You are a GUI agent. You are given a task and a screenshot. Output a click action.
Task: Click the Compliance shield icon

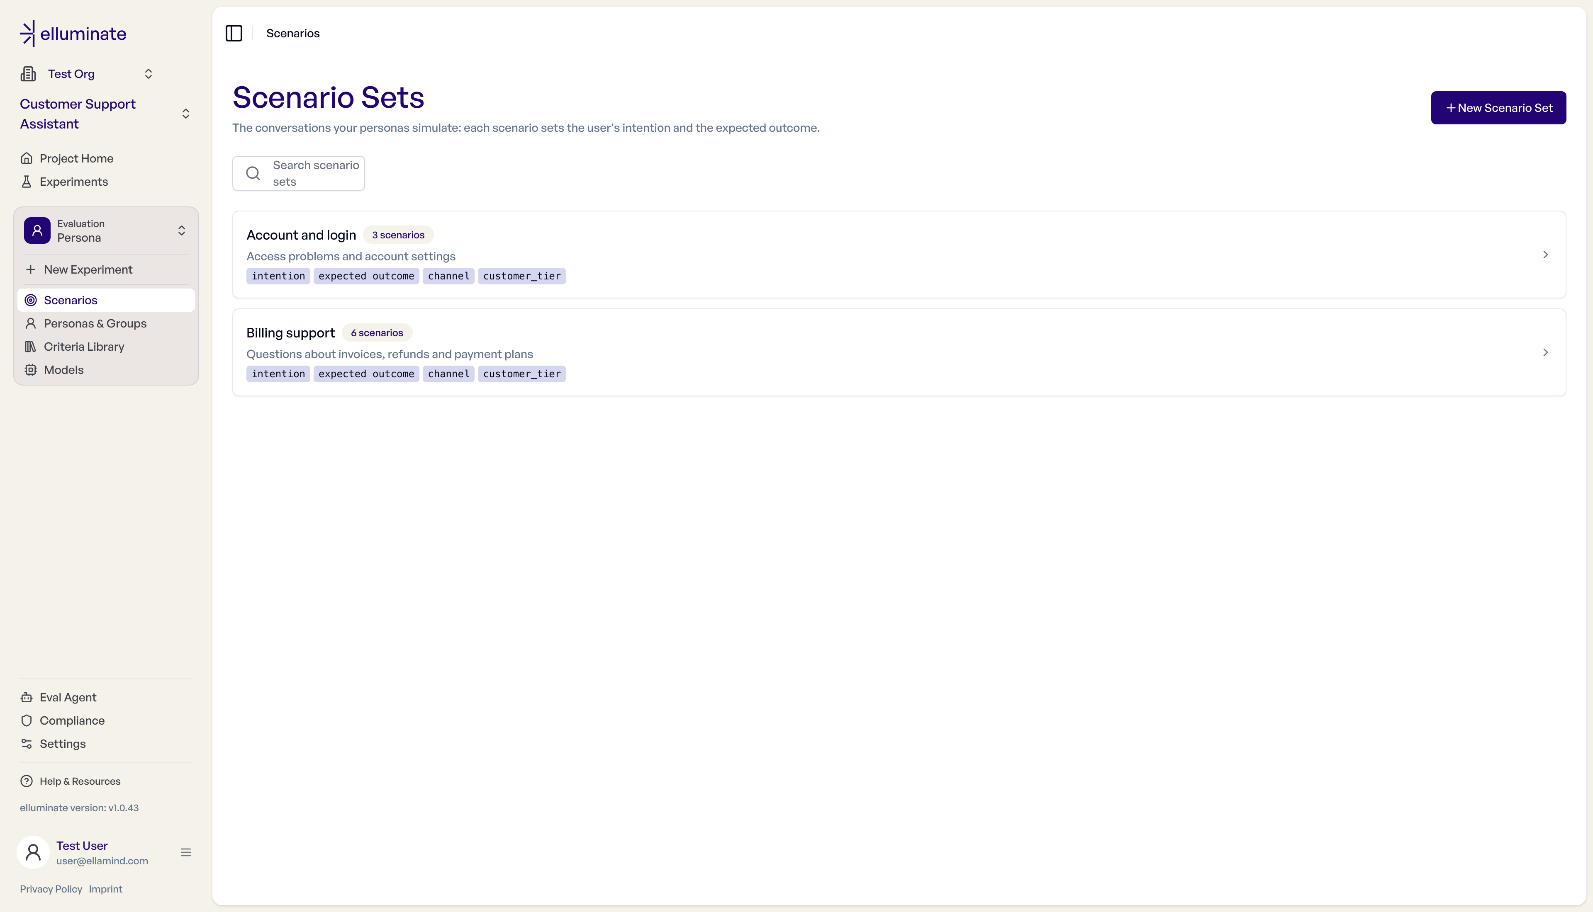click(26, 720)
